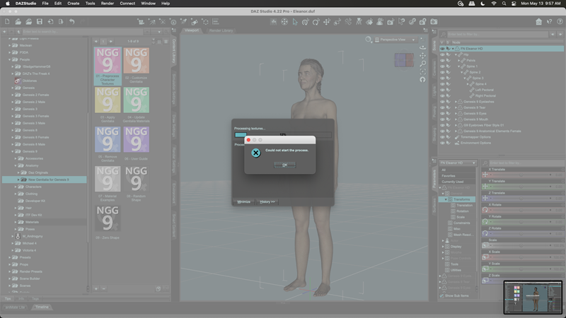Collapse the Anatomy folder in tree
This screenshot has height=318, width=566.
[16, 165]
